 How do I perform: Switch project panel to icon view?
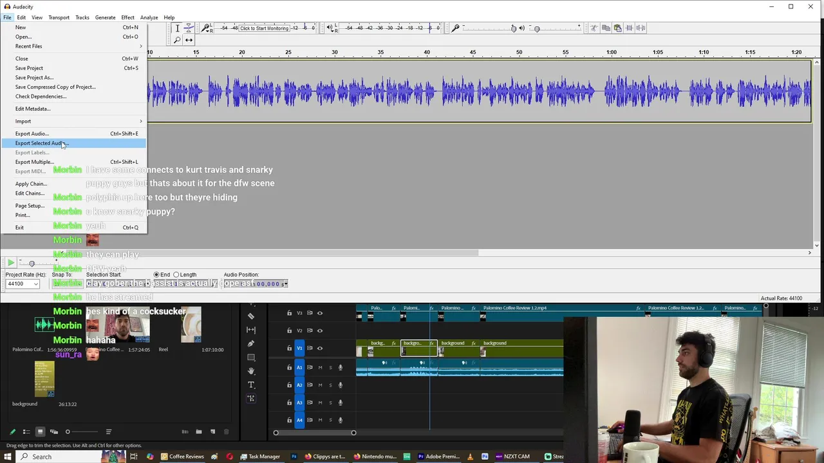pos(40,431)
